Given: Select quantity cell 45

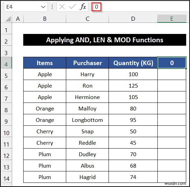Looking at the screenshot, I should coord(133,143).
